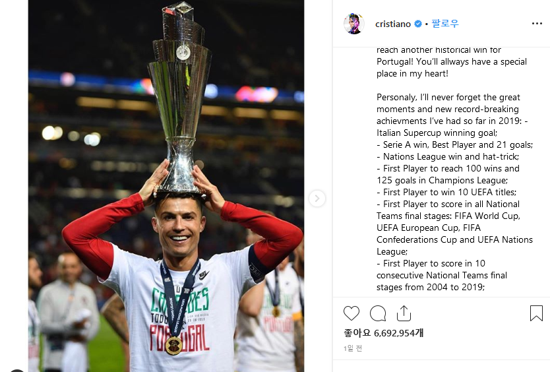Image resolution: width=550 pixels, height=372 pixels.
Task: Advance to the next photo with the arrow
Action: pos(317,199)
